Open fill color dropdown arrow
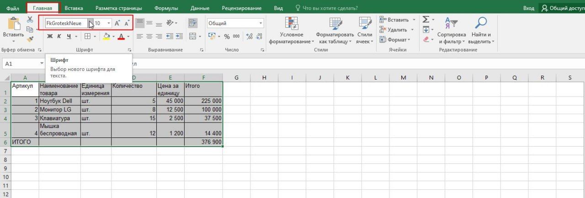The image size is (585, 198). click(113, 36)
